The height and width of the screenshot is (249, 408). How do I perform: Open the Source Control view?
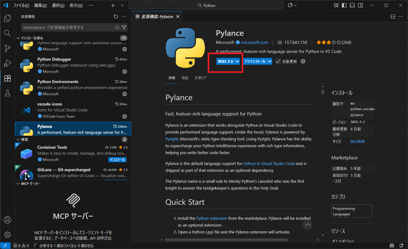point(7,48)
